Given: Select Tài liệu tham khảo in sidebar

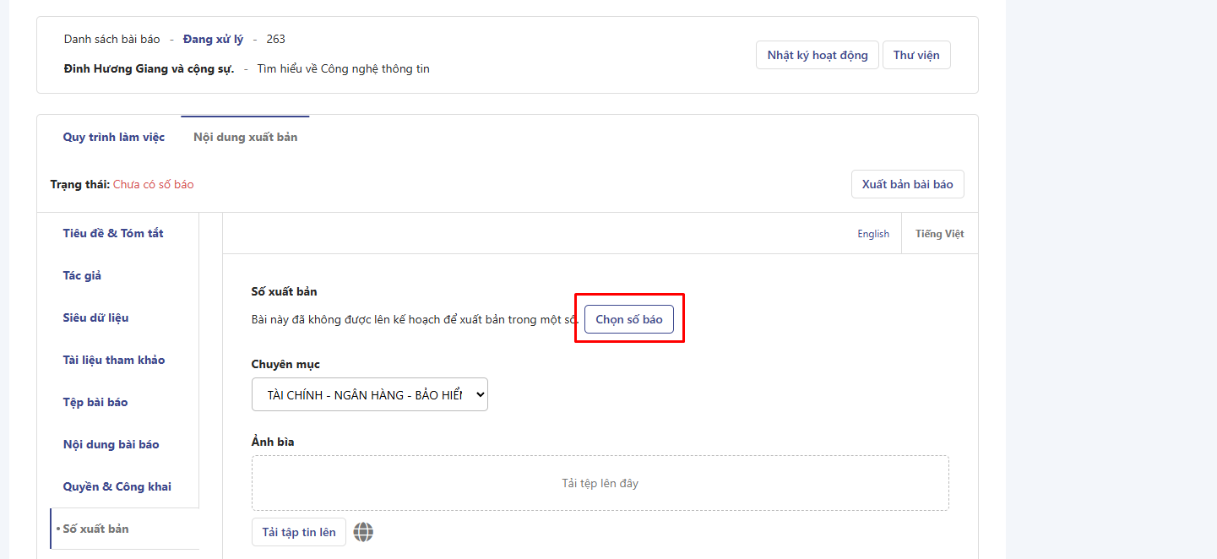Looking at the screenshot, I should [114, 360].
